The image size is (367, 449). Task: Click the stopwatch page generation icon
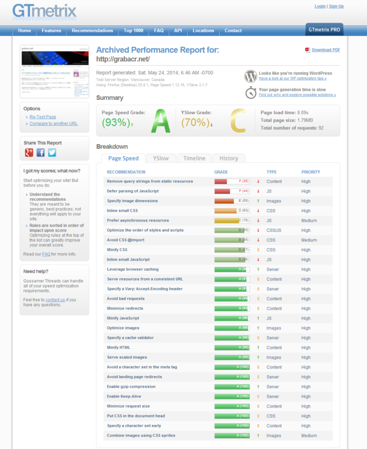pos(250,93)
